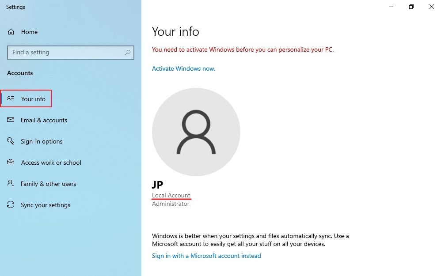Sign in with a Microsoft account instead
Viewport: 441px width, 276px height.
tap(206, 256)
